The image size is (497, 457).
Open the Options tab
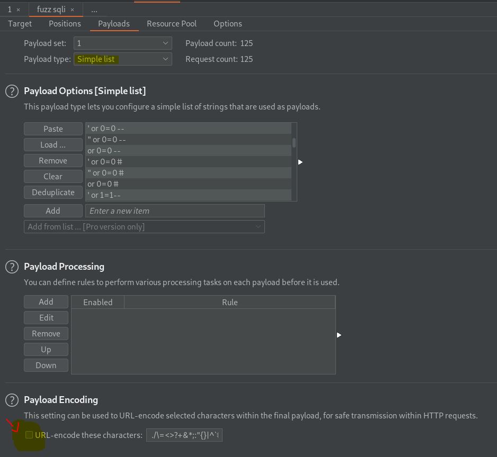pos(228,24)
